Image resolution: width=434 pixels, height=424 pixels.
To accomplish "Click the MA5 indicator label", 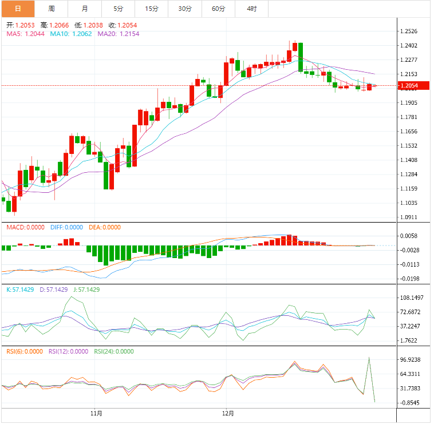I will (25, 34).
